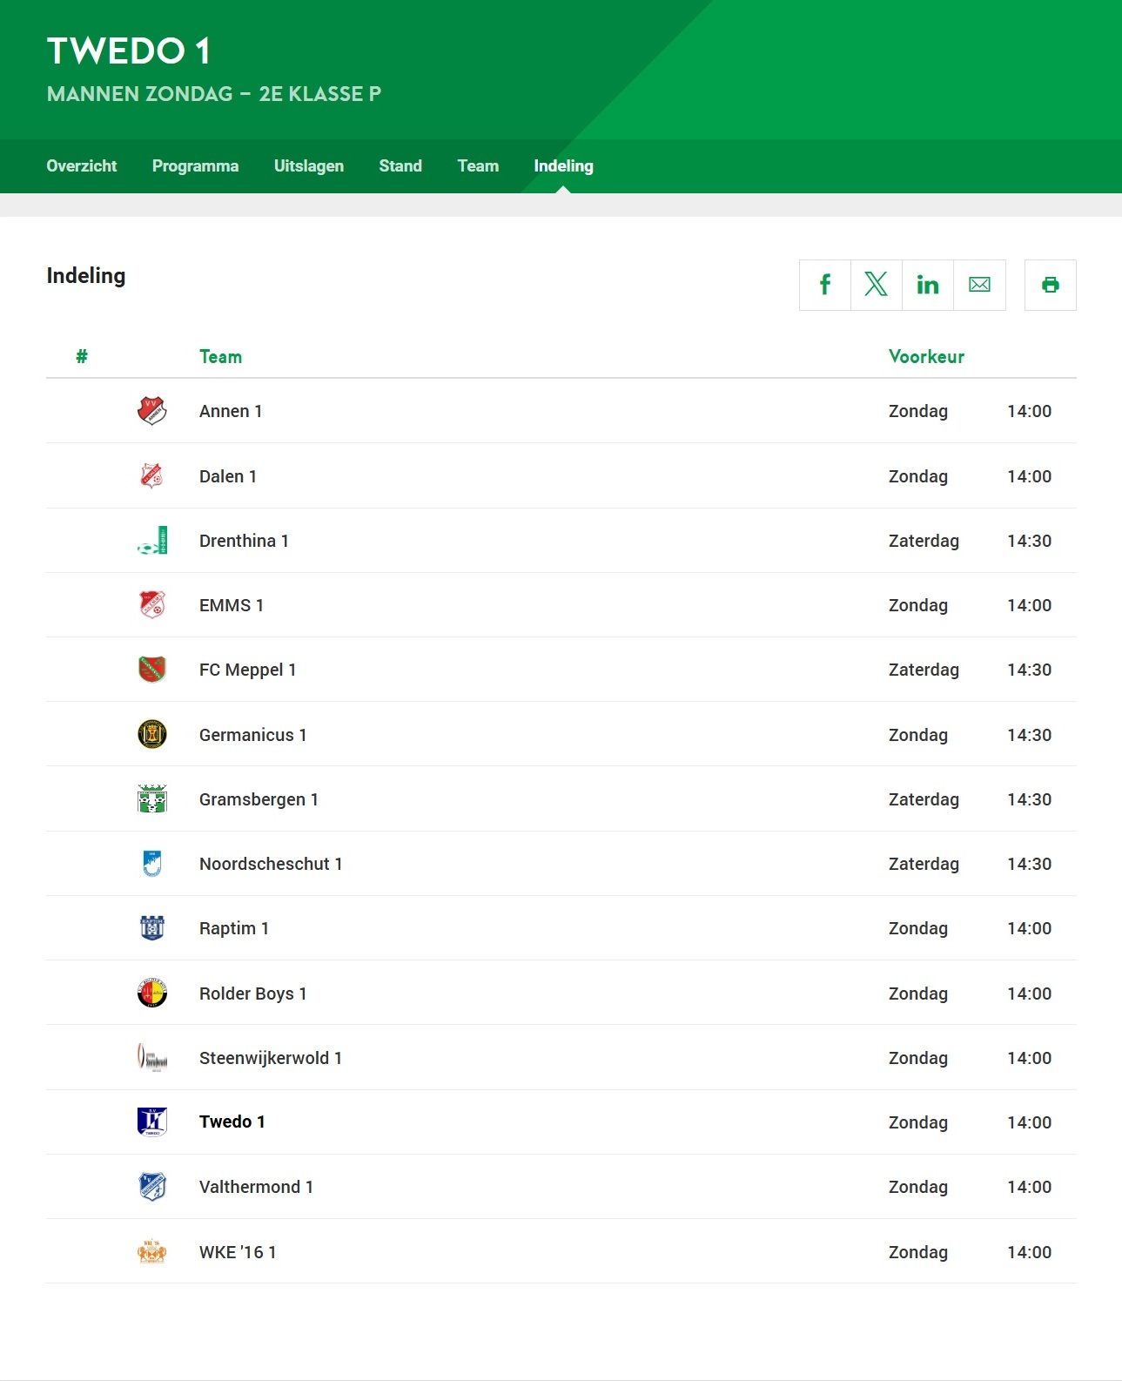Click the Germanicus 1 club logo
The height and width of the screenshot is (1381, 1122).
[152, 734]
